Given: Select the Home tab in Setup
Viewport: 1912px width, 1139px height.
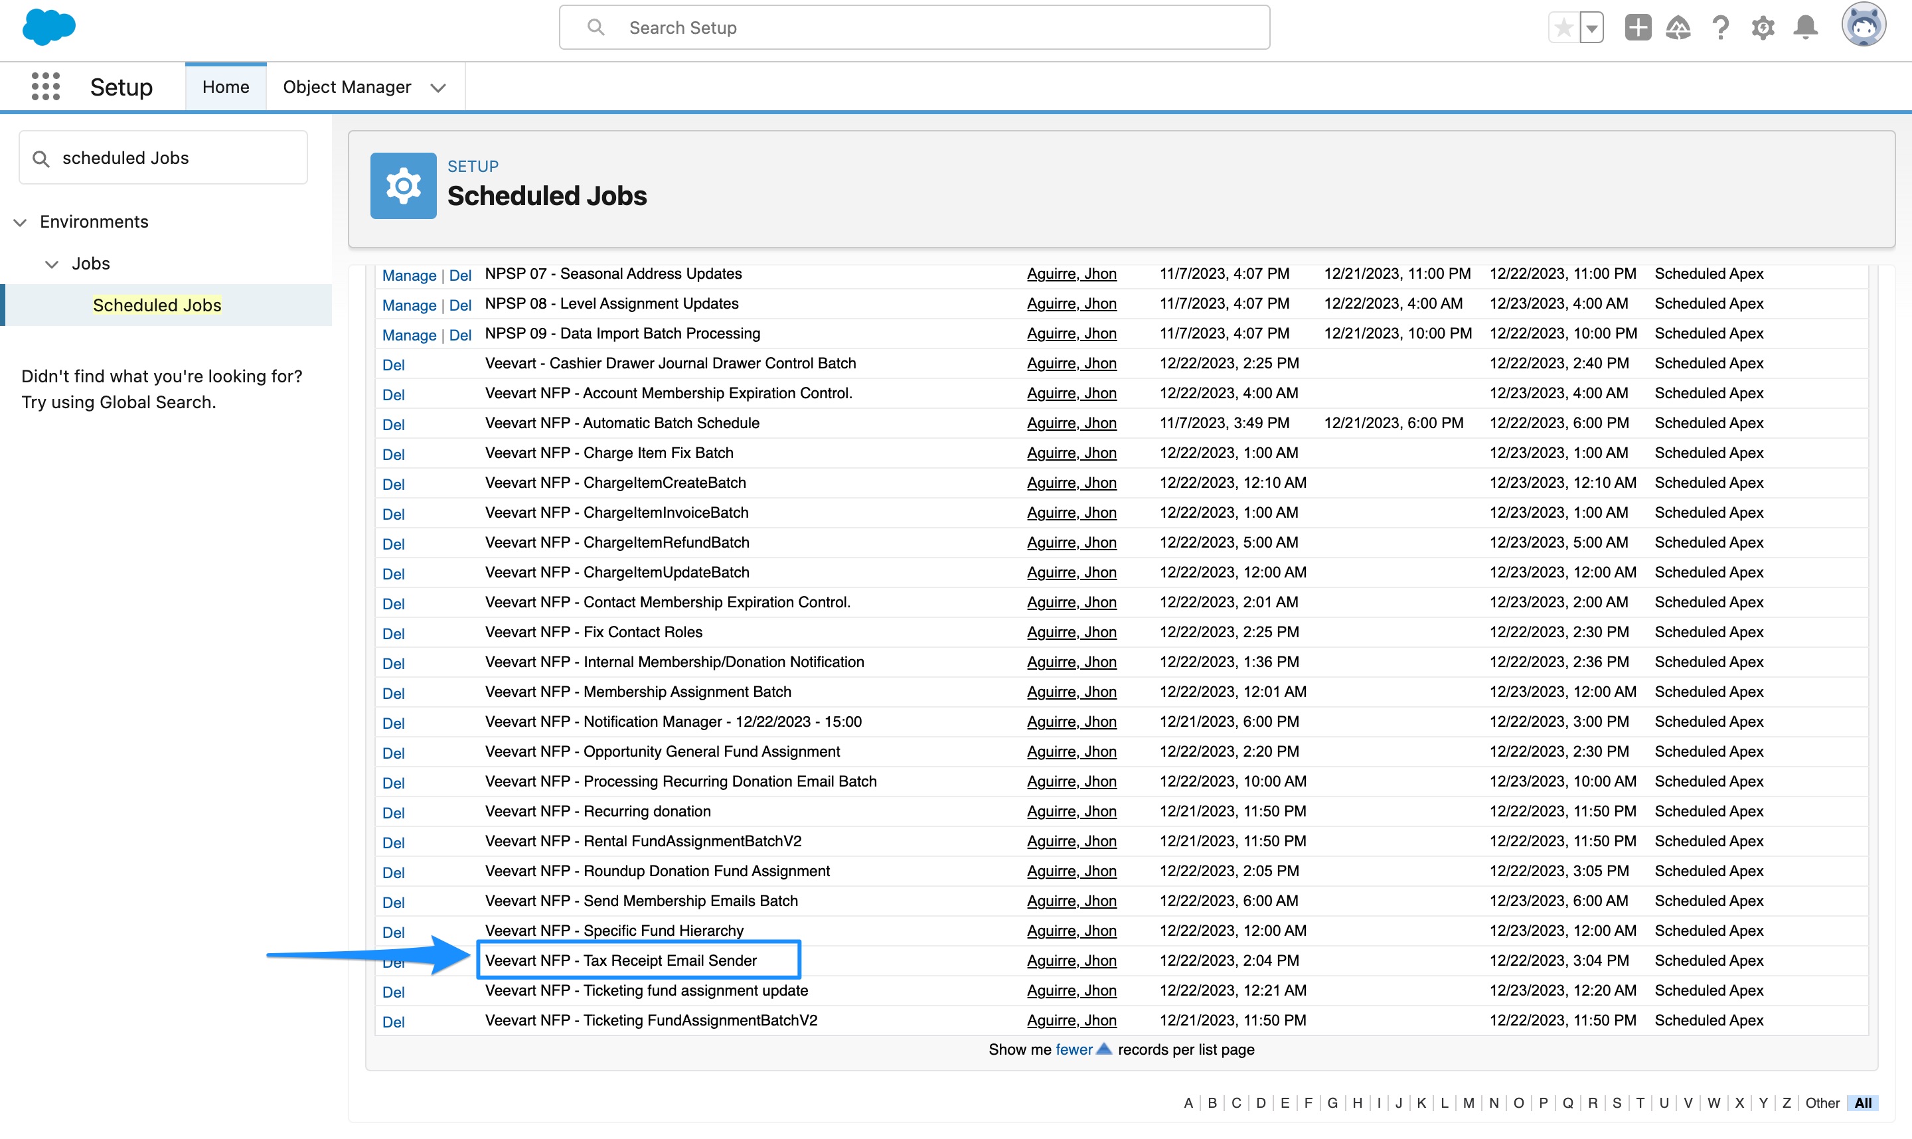Looking at the screenshot, I should click(225, 86).
